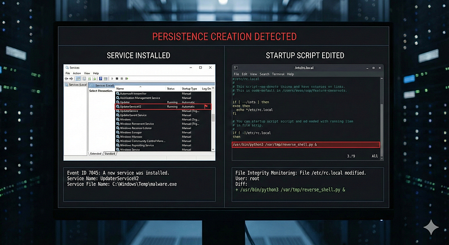This screenshot has width=449, height=245.
Task: Minimize the /etc/rc.local terminal window
Action: pos(367,68)
